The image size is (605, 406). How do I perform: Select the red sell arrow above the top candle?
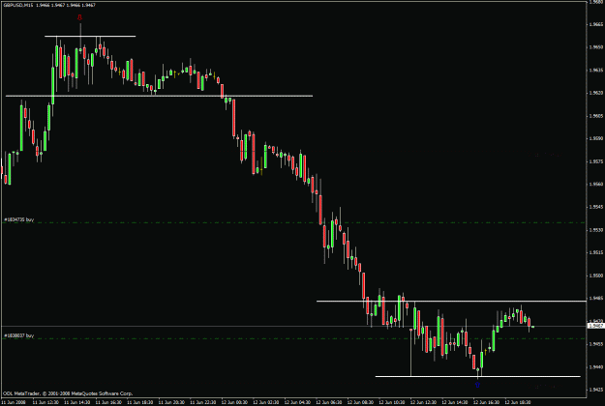[x=80, y=17]
